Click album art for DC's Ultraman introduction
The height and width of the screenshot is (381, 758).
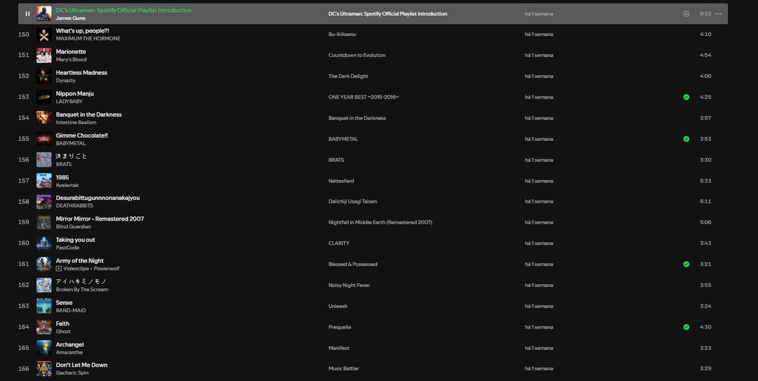coord(44,13)
